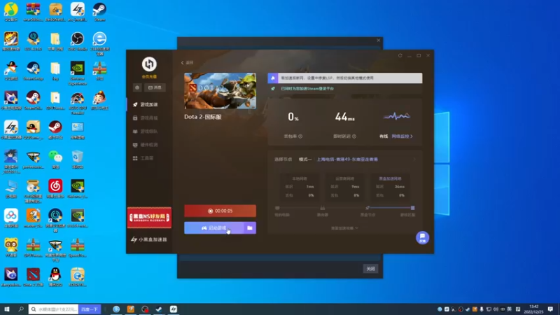Select the Steam desktop shortcut at top
The height and width of the screenshot is (315, 560).
tap(99, 12)
